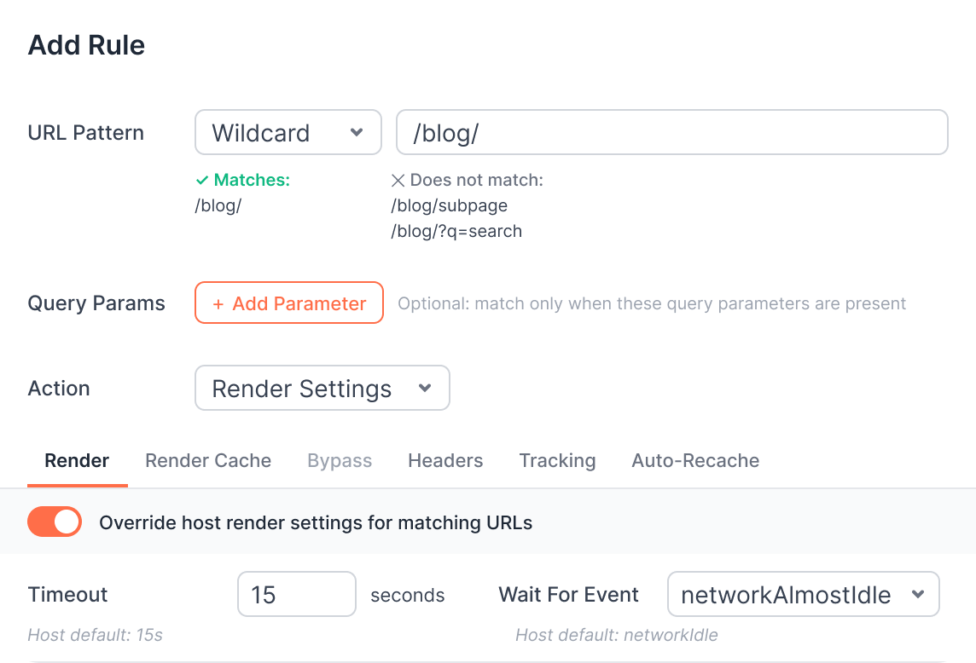
Task: Switch to the Auto-Recache tab
Action: pos(696,461)
